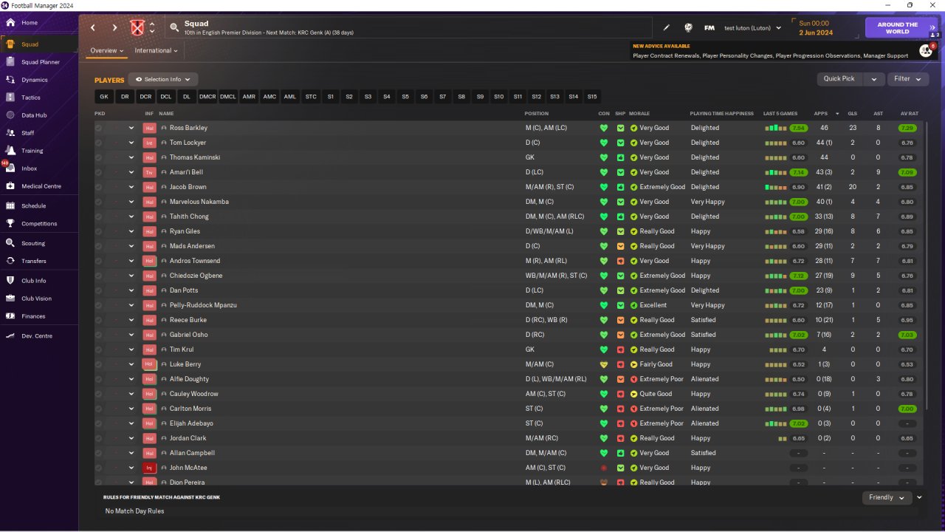This screenshot has width=945, height=532.
Task: Select the S15 substitute slot
Action: coord(592,97)
